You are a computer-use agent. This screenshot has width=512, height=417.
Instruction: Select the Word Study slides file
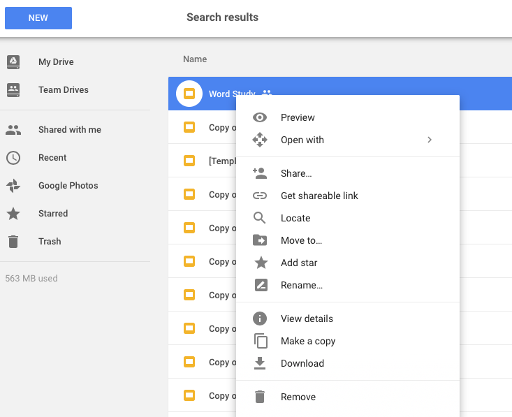click(231, 94)
